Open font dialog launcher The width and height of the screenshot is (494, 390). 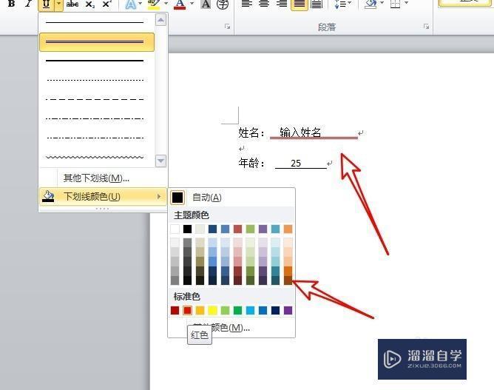[x=227, y=27]
